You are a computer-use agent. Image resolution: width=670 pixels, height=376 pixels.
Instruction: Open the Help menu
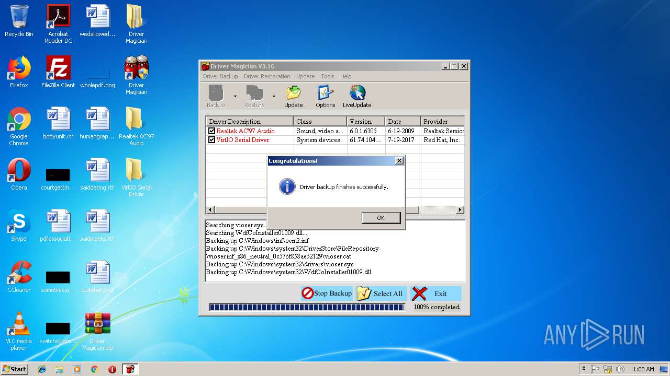point(346,76)
